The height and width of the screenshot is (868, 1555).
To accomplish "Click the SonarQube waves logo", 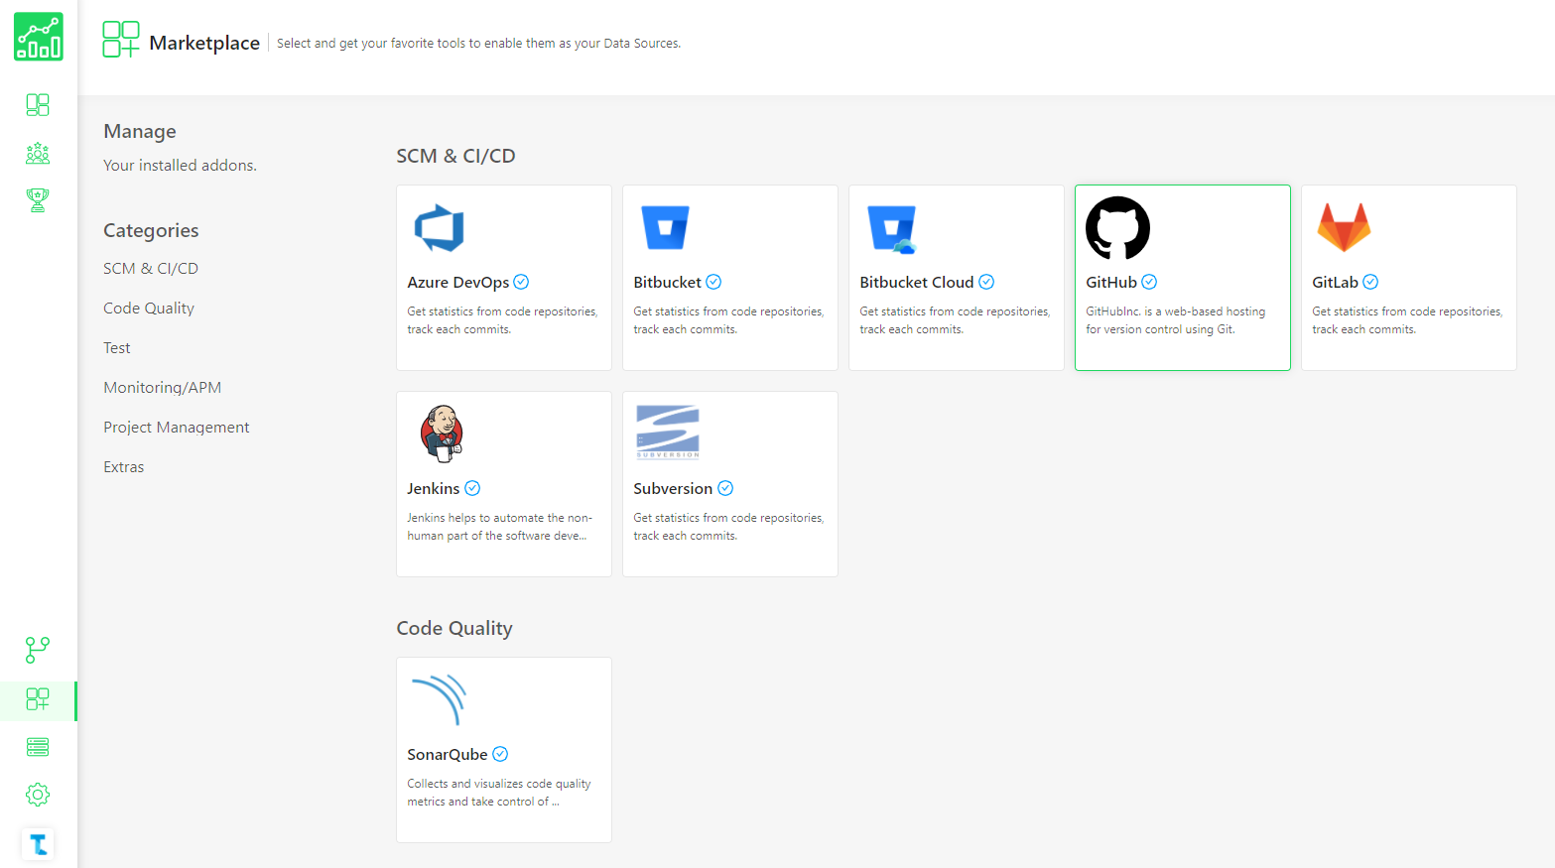I will tap(439, 699).
